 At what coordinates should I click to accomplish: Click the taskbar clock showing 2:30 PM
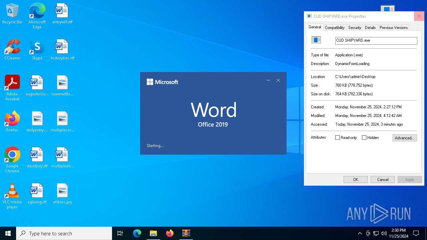[x=399, y=233]
